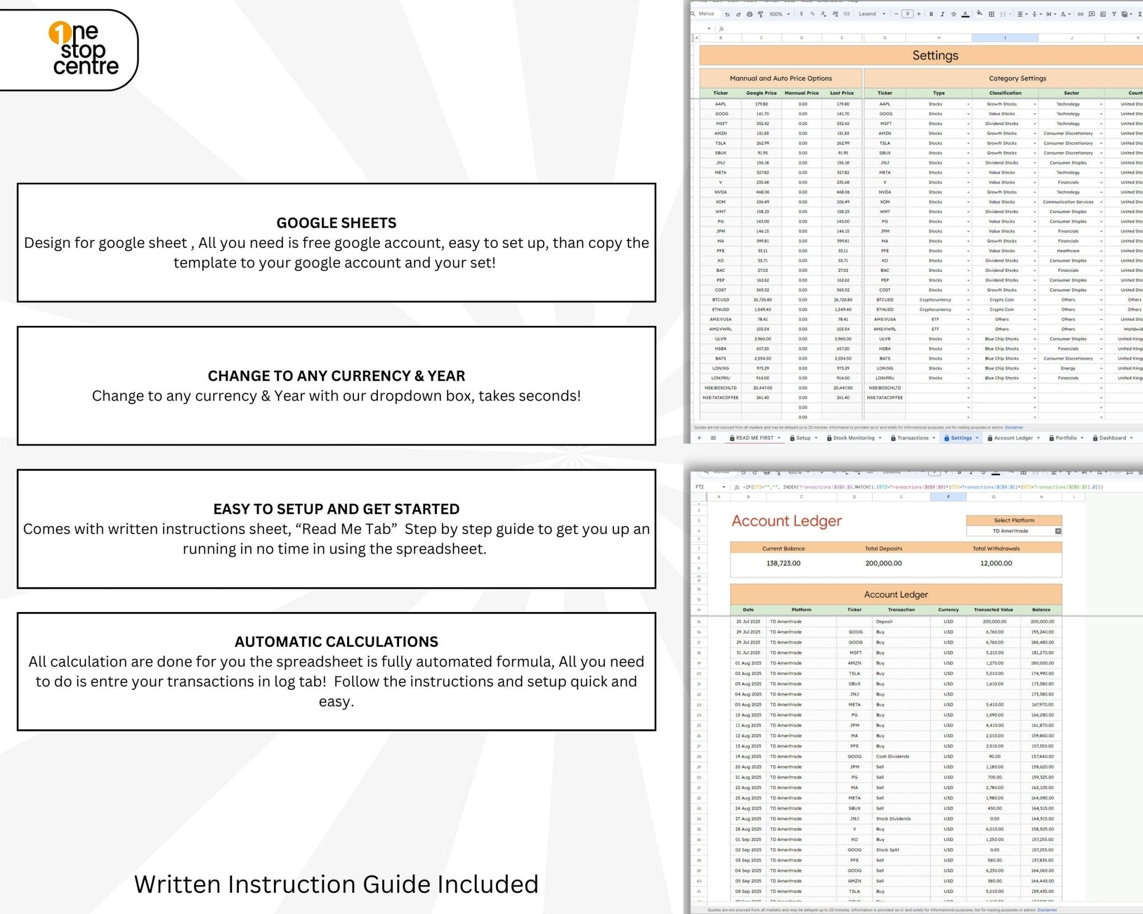Open the Lexend font dropdown
Screen dimensions: 1143x914
point(872,15)
